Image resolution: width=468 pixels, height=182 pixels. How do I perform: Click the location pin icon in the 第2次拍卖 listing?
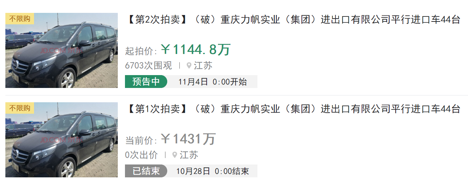(x=189, y=66)
